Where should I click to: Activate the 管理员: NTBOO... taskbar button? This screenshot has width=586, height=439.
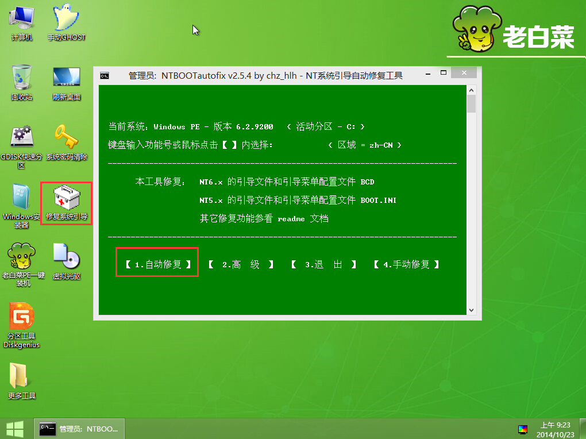click(x=79, y=429)
